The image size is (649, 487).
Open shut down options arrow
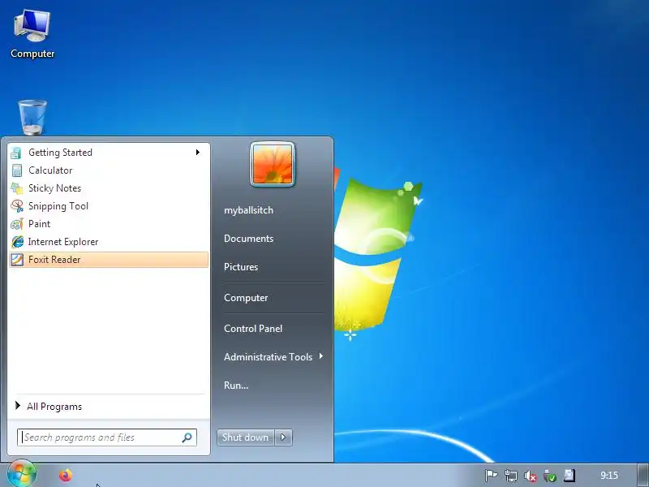(x=283, y=437)
